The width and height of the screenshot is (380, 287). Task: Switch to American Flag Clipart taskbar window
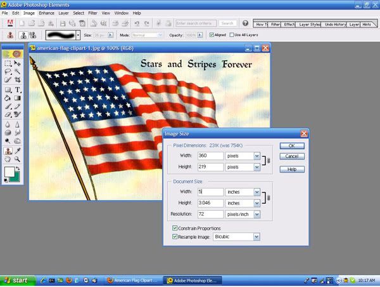click(x=133, y=281)
